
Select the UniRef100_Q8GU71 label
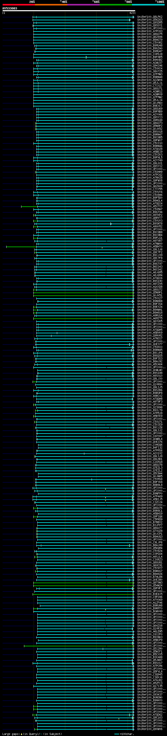[150, 89]
